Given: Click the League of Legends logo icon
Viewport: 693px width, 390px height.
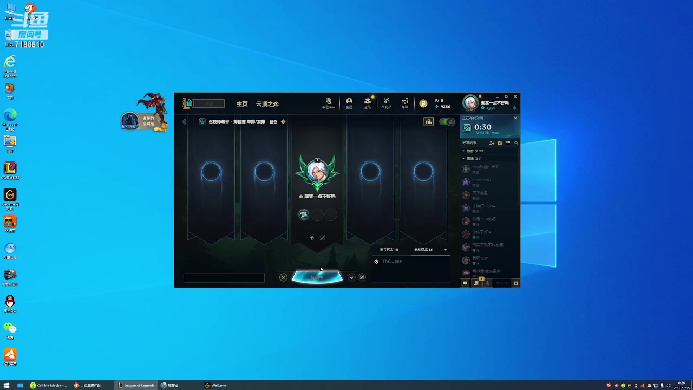Looking at the screenshot, I should point(187,103).
